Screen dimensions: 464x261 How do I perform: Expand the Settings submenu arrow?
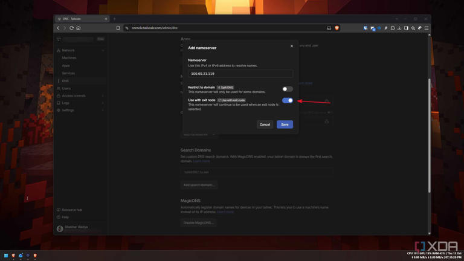(x=103, y=110)
